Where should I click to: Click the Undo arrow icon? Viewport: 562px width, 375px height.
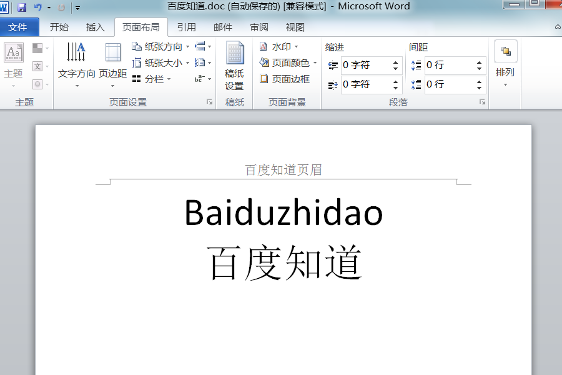pos(37,6)
